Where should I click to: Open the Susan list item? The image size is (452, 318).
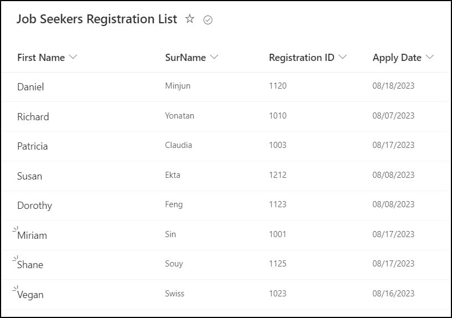(30, 176)
